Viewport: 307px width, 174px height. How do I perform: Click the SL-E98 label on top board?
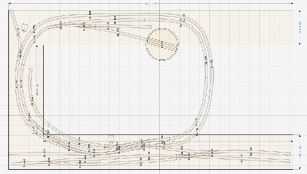pyautogui.click(x=84, y=27)
